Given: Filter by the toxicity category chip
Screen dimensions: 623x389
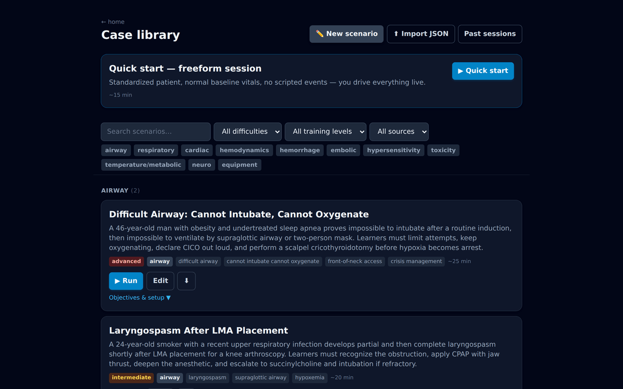Looking at the screenshot, I should pos(443,150).
